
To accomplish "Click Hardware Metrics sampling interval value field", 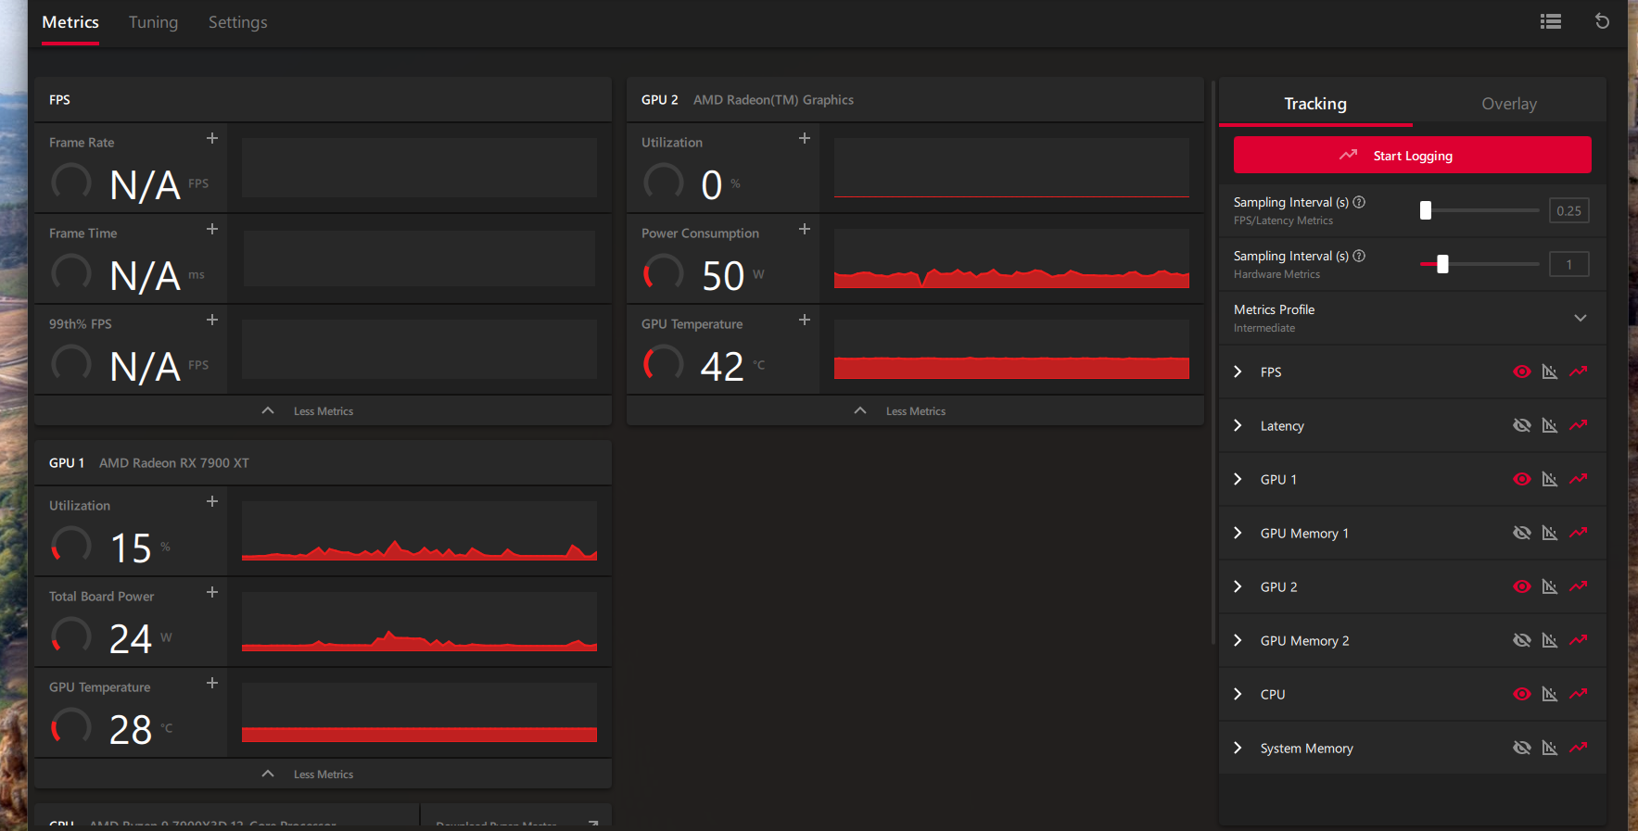I will click(x=1568, y=264).
